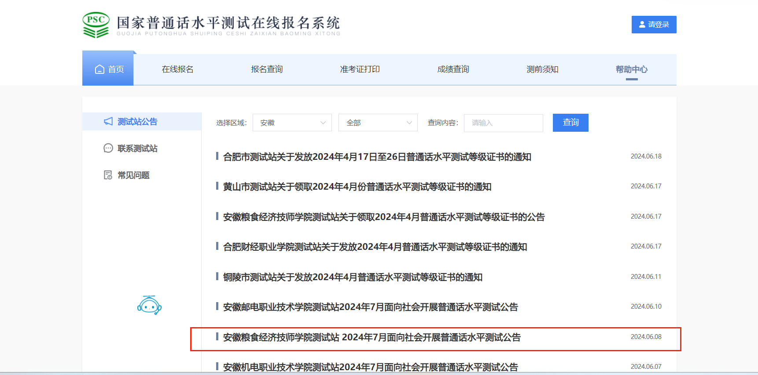Click the document icon beside 常见问题
The height and width of the screenshot is (375, 758).
[x=108, y=175]
